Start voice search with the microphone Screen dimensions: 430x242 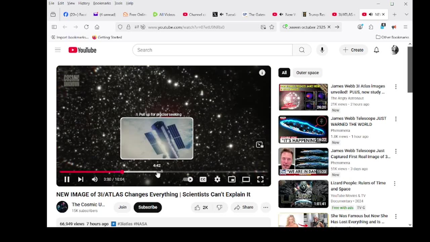click(322, 50)
